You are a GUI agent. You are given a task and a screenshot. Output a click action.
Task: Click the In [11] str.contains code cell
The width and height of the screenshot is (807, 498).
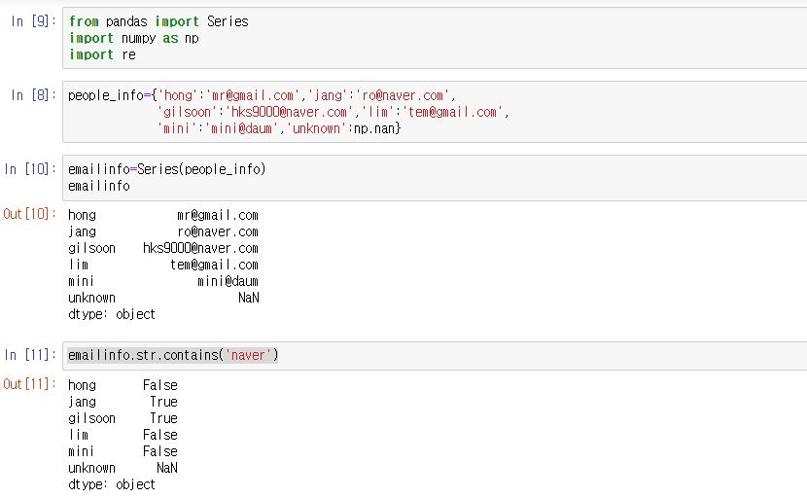coord(435,355)
